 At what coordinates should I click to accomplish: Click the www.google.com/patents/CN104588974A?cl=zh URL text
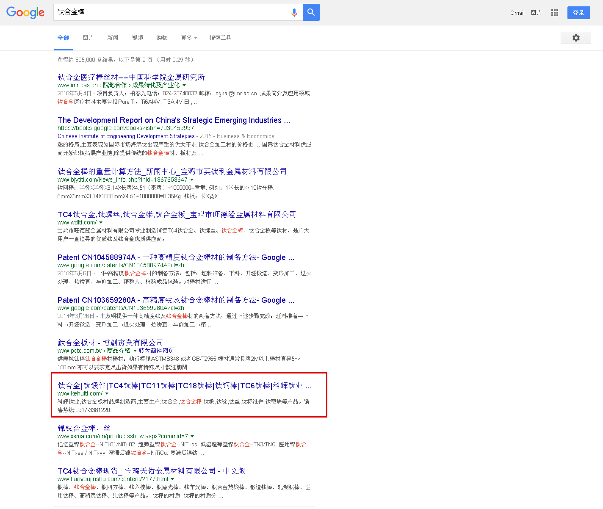click(x=121, y=265)
